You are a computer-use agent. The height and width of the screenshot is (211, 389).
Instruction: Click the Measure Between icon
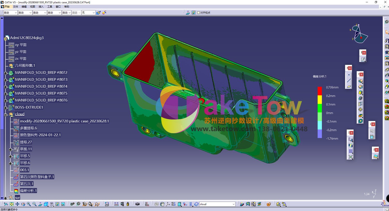116,204
